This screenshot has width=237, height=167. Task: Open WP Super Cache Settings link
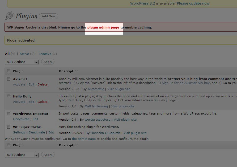coord(19,132)
